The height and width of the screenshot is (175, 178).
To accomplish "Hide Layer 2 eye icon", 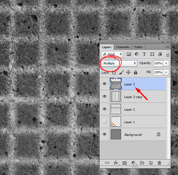I will coord(105,109).
